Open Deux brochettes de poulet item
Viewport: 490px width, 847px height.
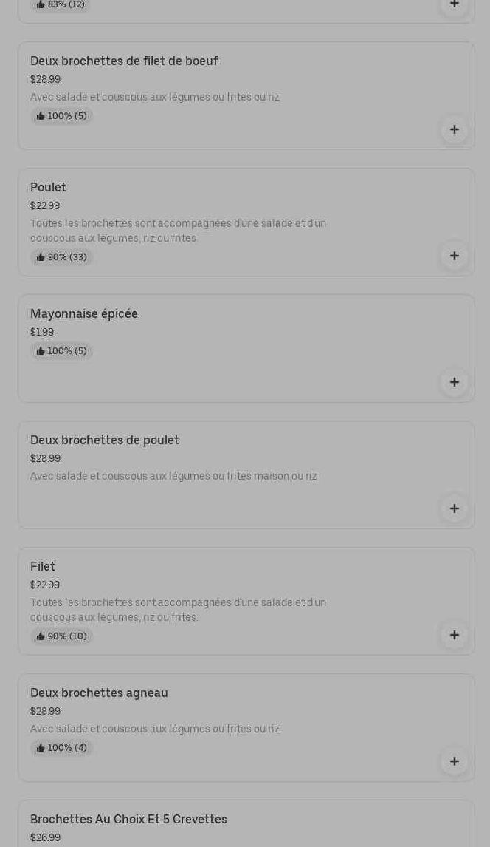pos(105,440)
